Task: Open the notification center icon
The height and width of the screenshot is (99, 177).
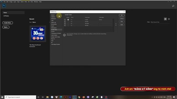Action: [174, 97]
